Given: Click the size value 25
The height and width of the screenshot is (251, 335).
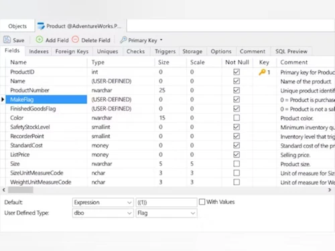Looking at the screenshot, I should (162, 90).
